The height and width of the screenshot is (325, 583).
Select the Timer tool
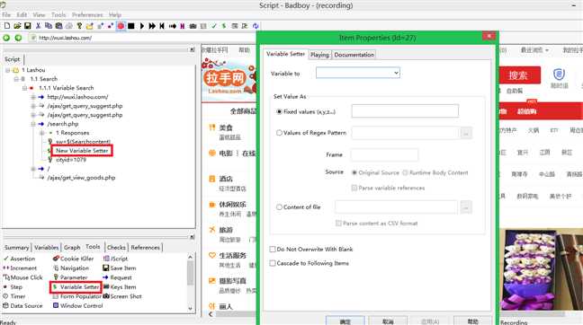14,296
